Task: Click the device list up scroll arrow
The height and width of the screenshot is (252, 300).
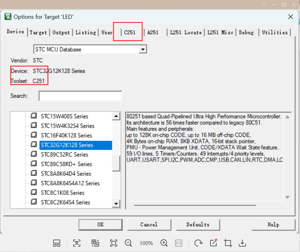Action: pyautogui.click(x=116, y=116)
